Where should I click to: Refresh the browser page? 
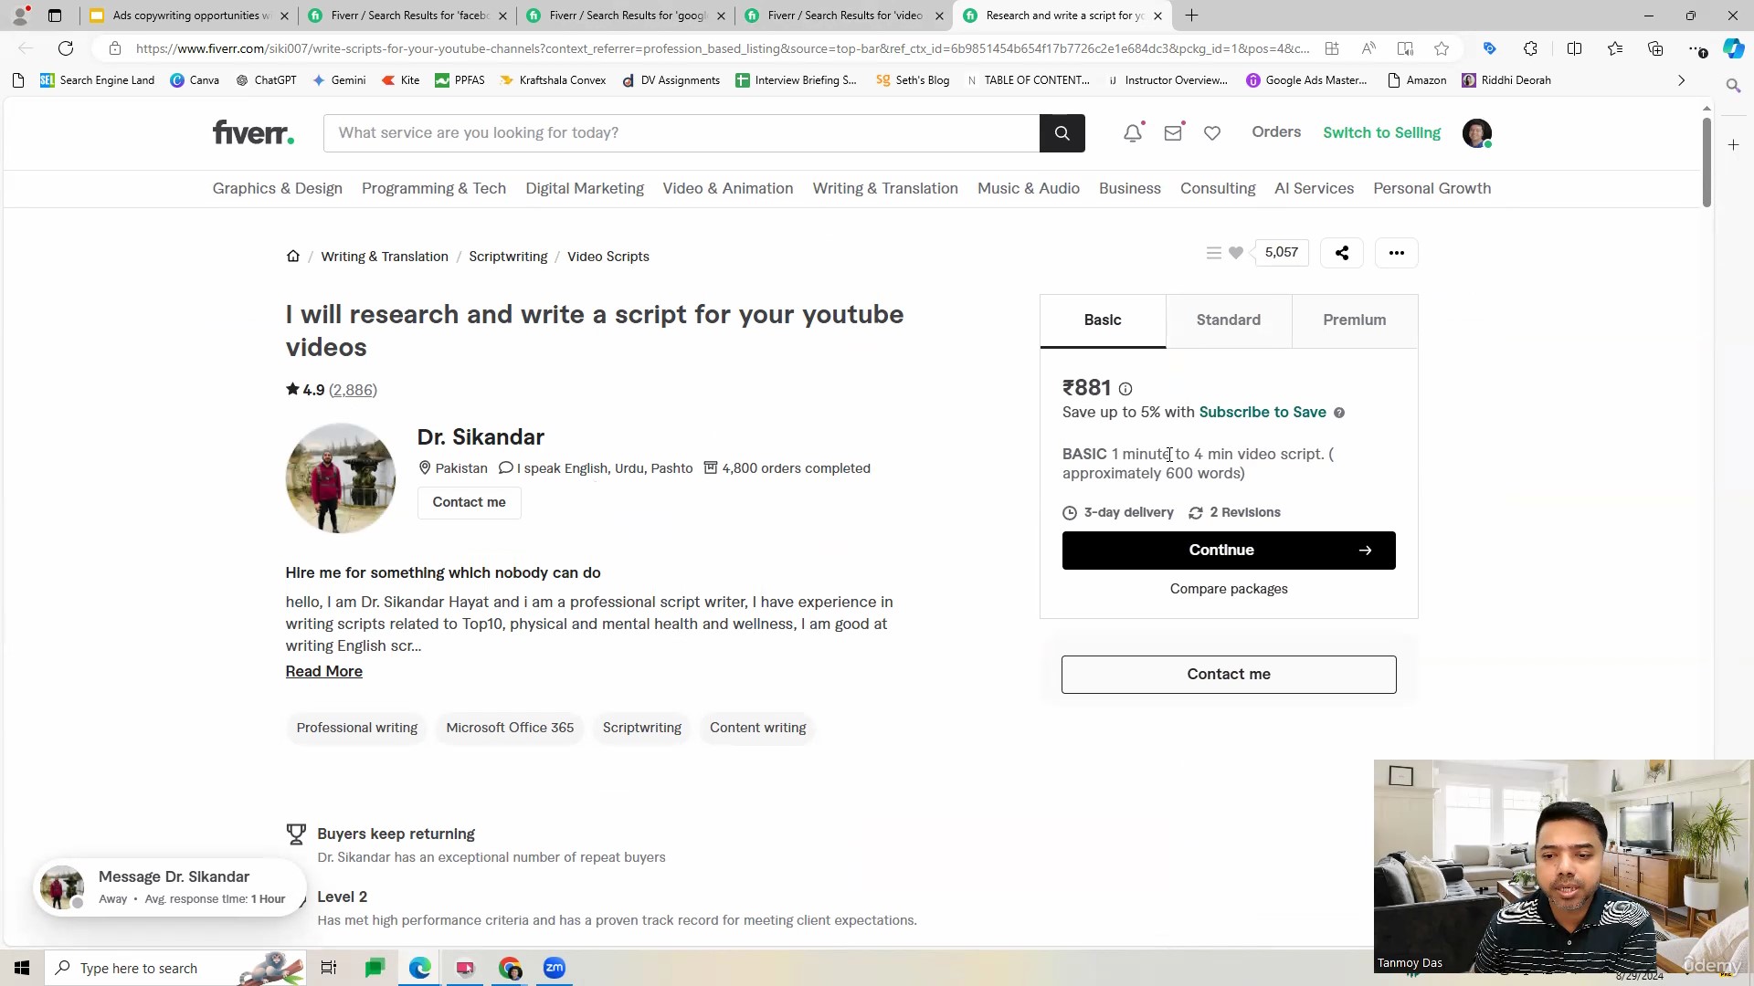[x=66, y=48]
